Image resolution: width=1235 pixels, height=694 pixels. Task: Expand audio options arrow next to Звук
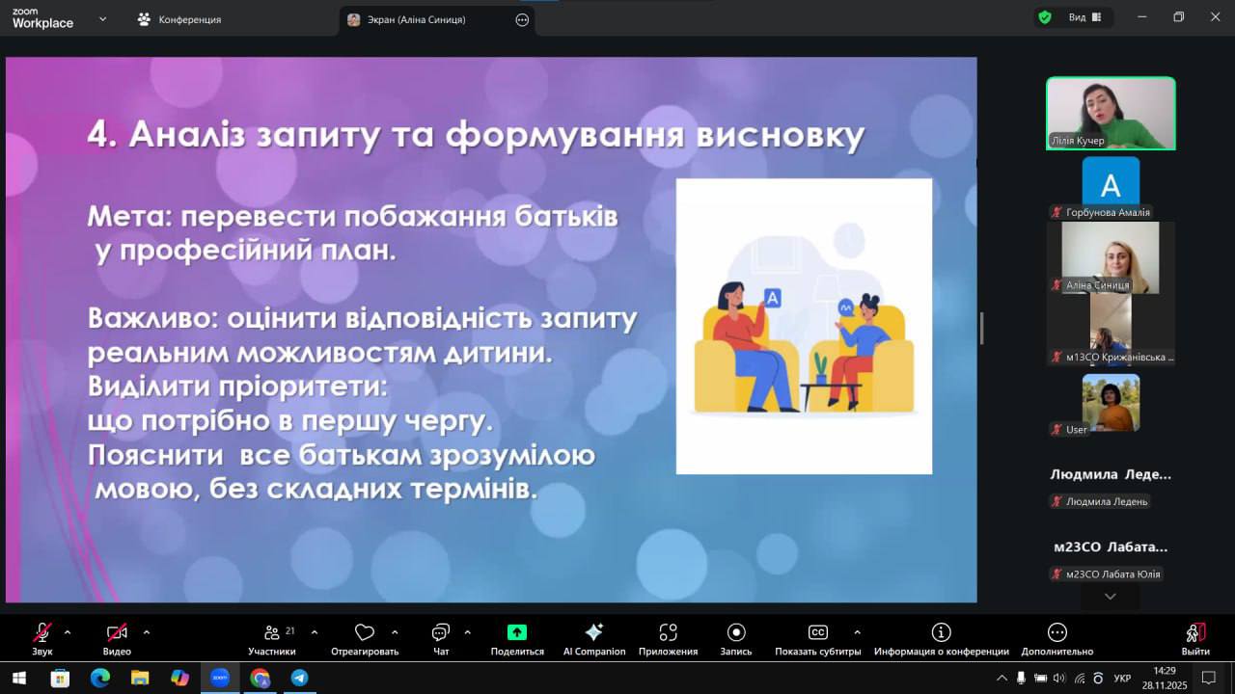point(68,632)
